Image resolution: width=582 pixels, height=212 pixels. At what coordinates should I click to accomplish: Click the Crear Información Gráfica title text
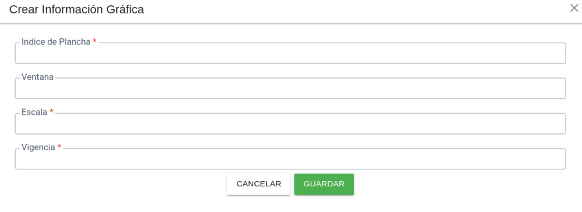(x=76, y=10)
